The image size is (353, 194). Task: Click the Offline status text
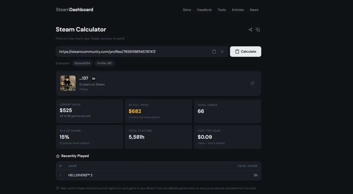point(84,89)
